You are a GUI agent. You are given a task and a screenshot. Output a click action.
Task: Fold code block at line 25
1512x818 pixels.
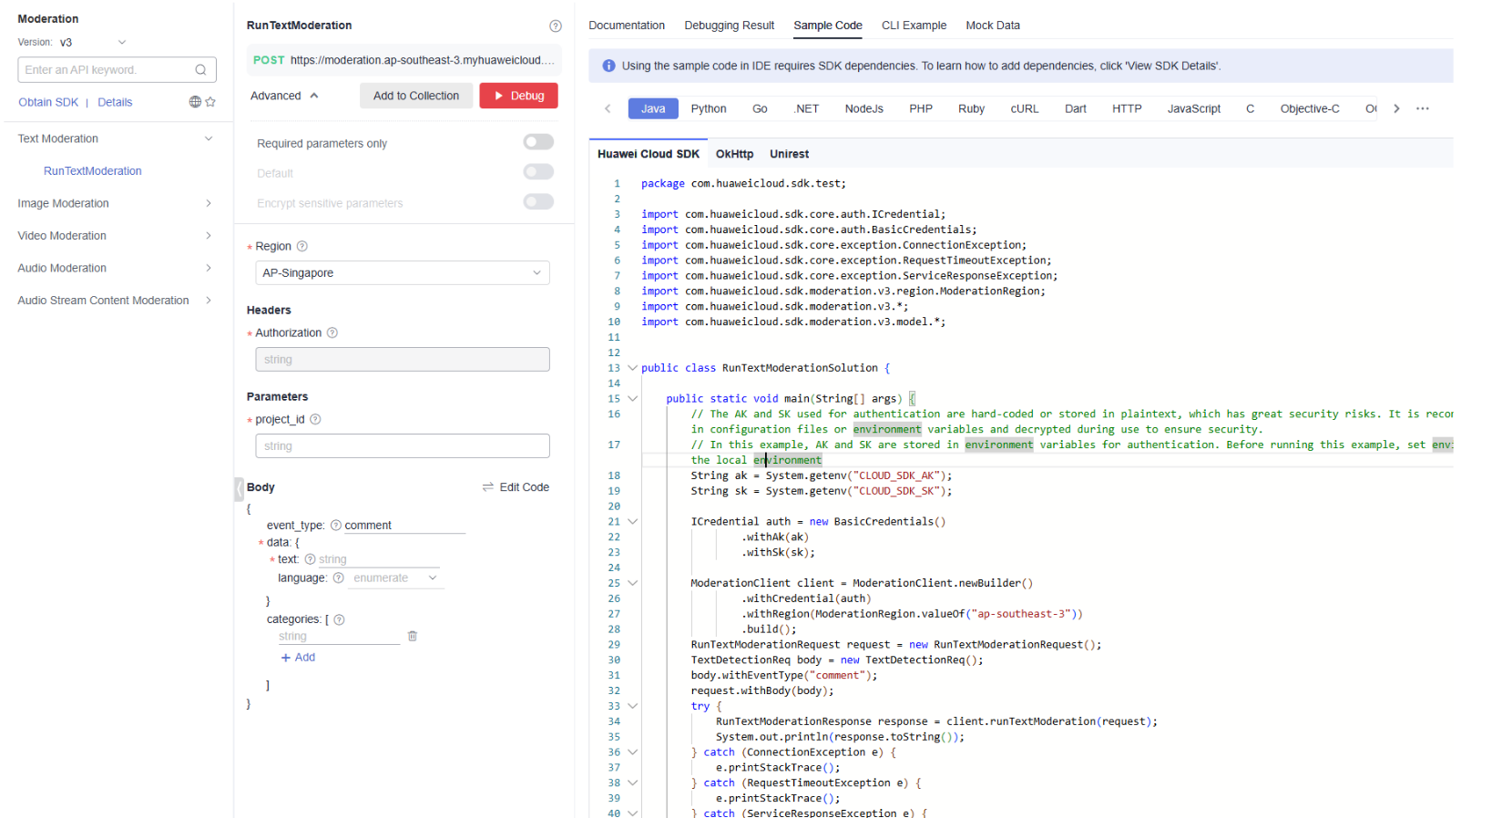[x=632, y=583]
